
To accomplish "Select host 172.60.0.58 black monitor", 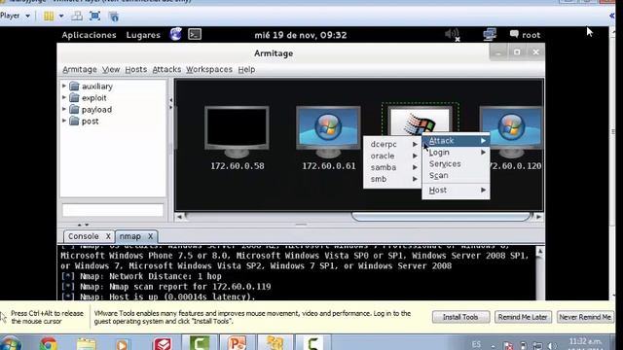I will [x=237, y=131].
